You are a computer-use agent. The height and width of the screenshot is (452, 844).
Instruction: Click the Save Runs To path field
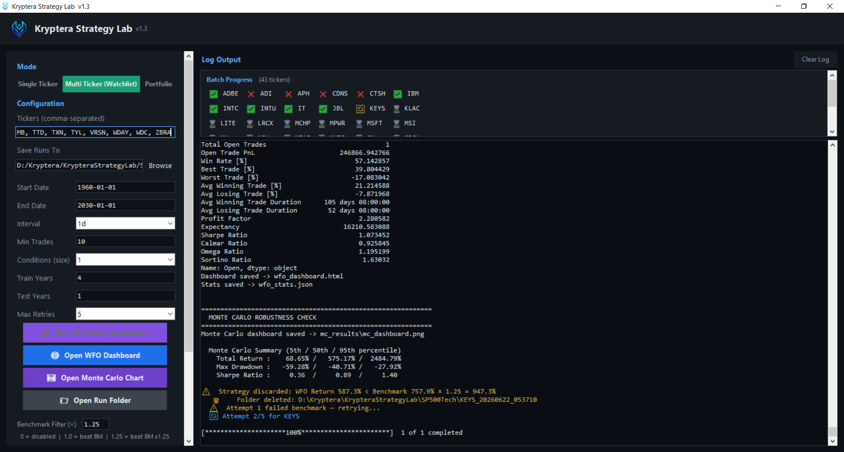(79, 165)
